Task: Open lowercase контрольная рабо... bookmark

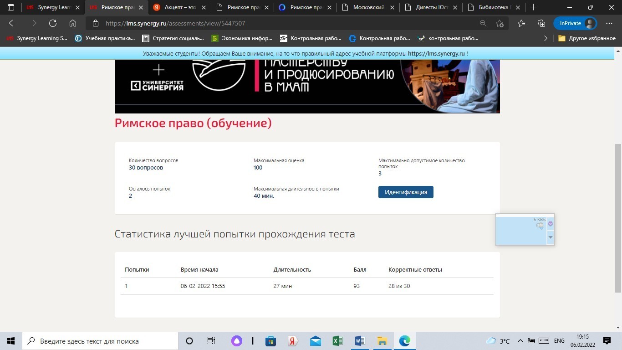Action: [448, 38]
